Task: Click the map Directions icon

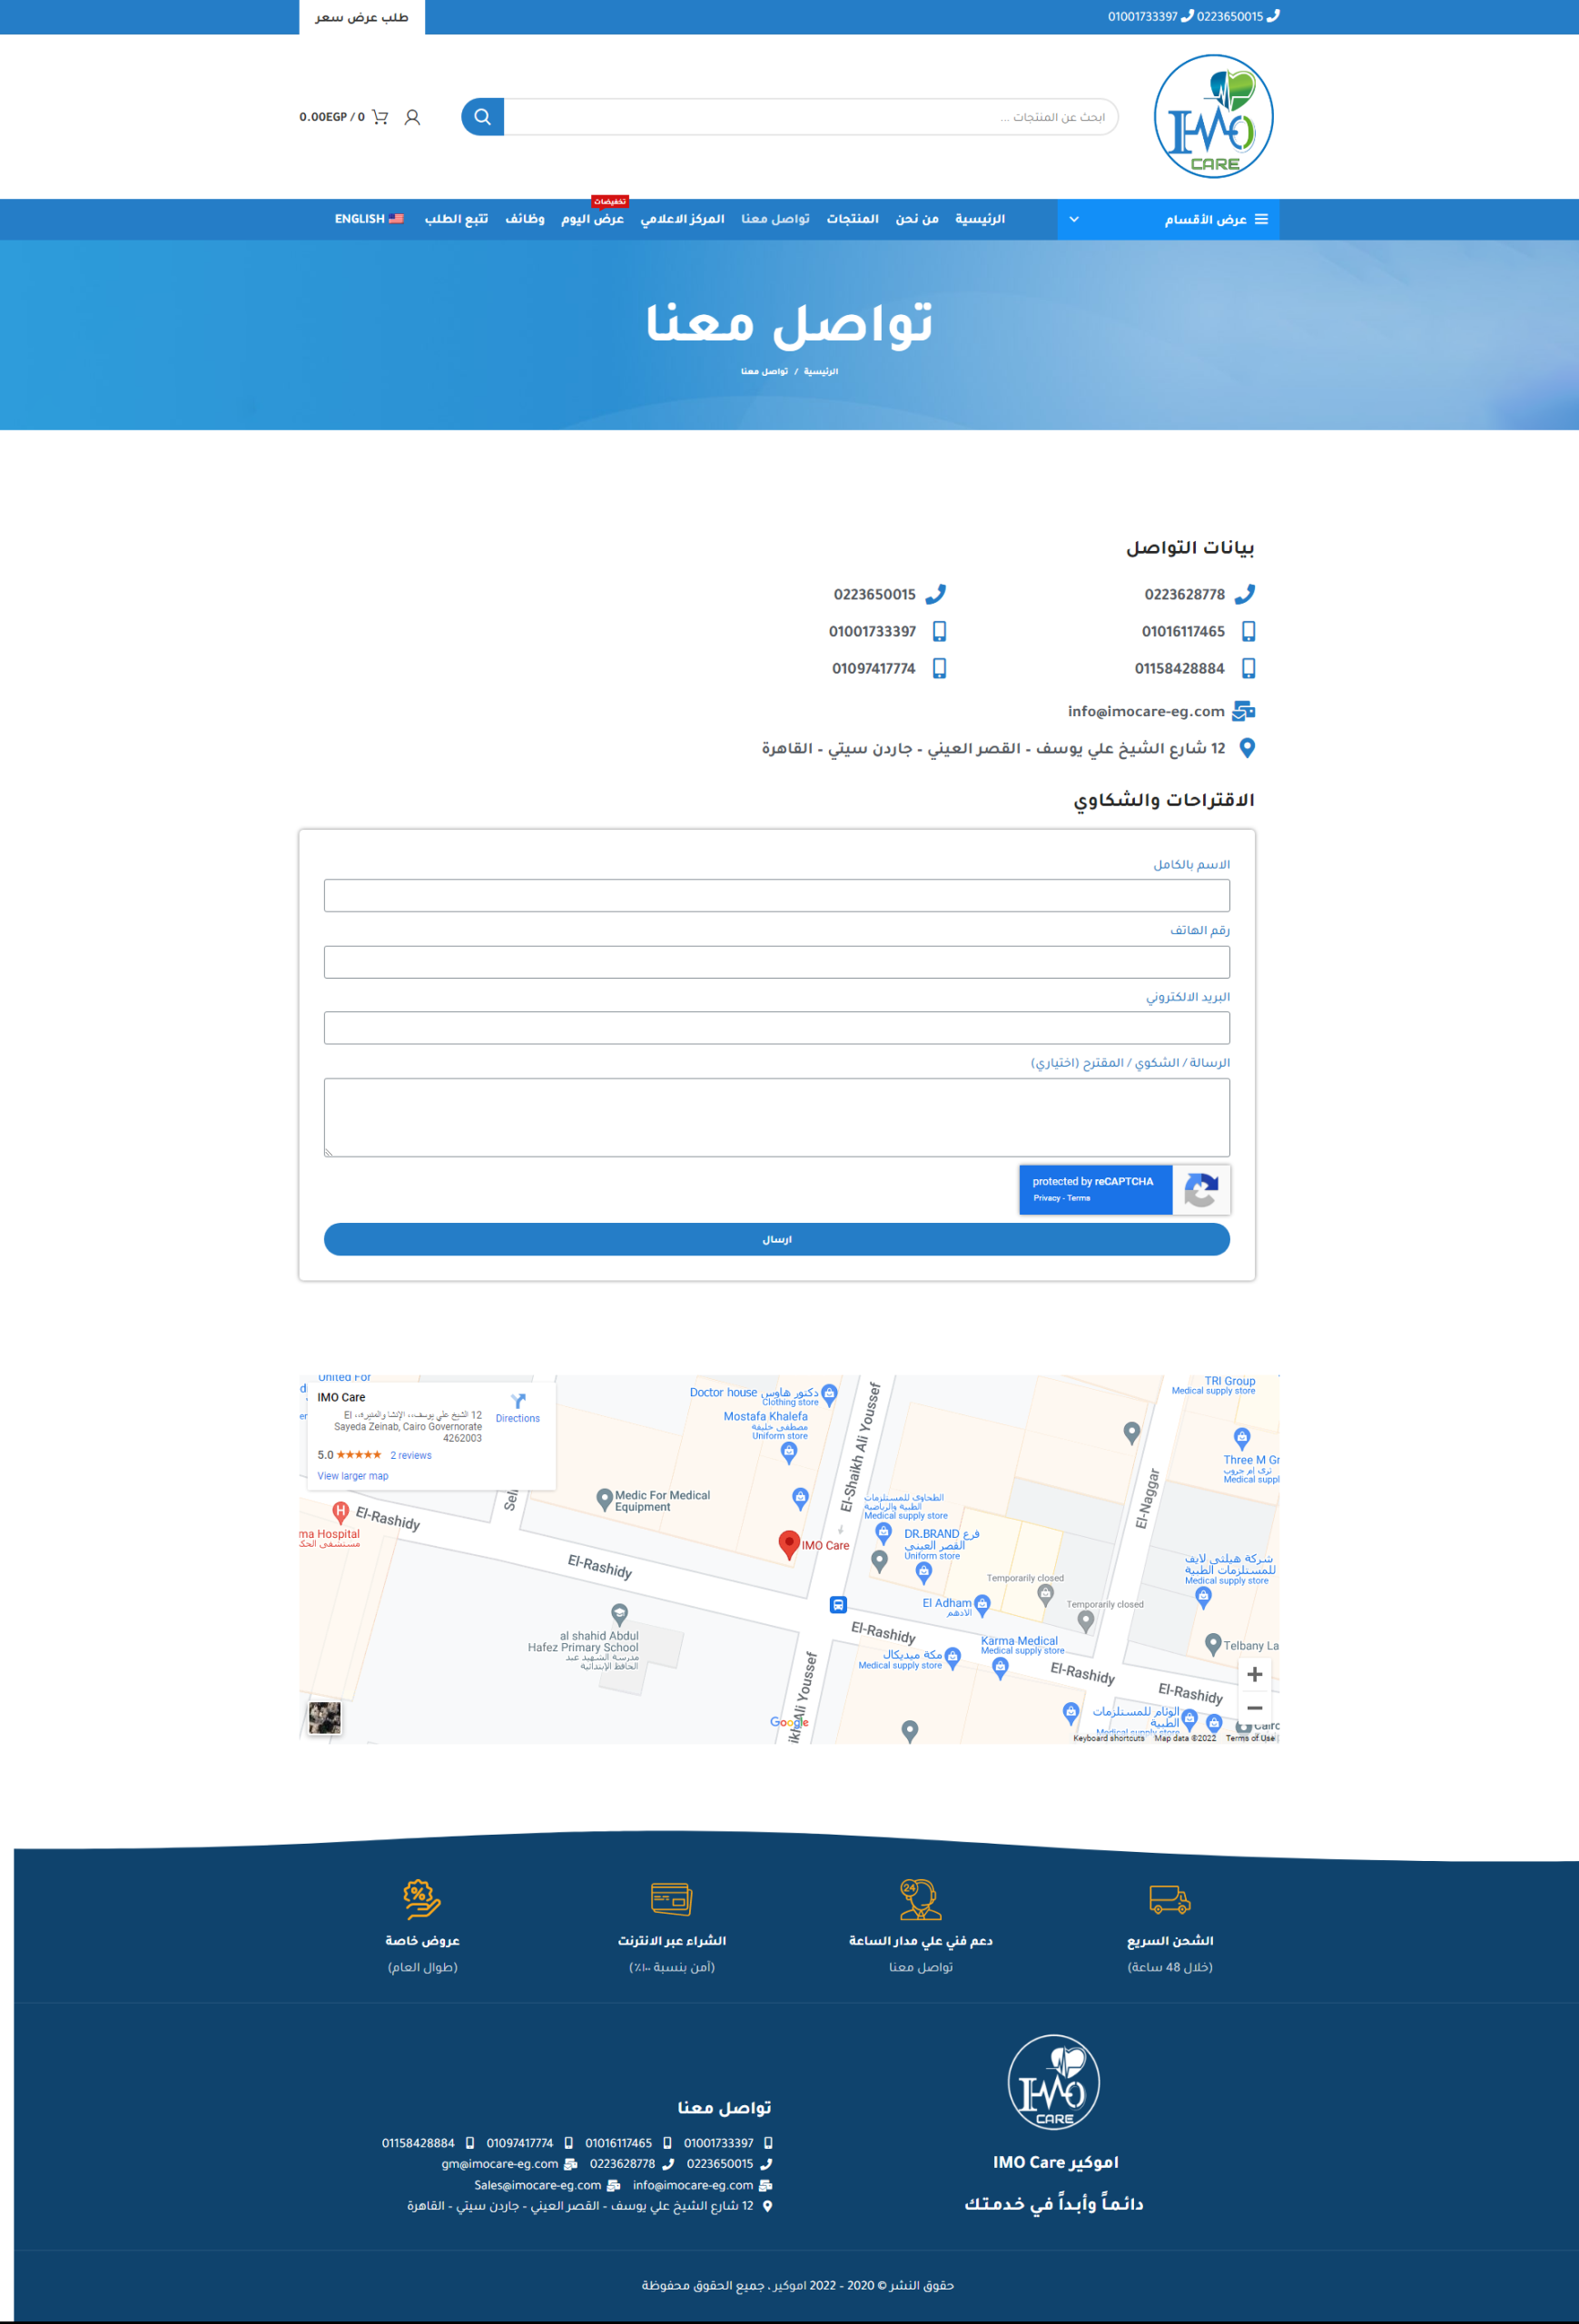Action: 518,1401
